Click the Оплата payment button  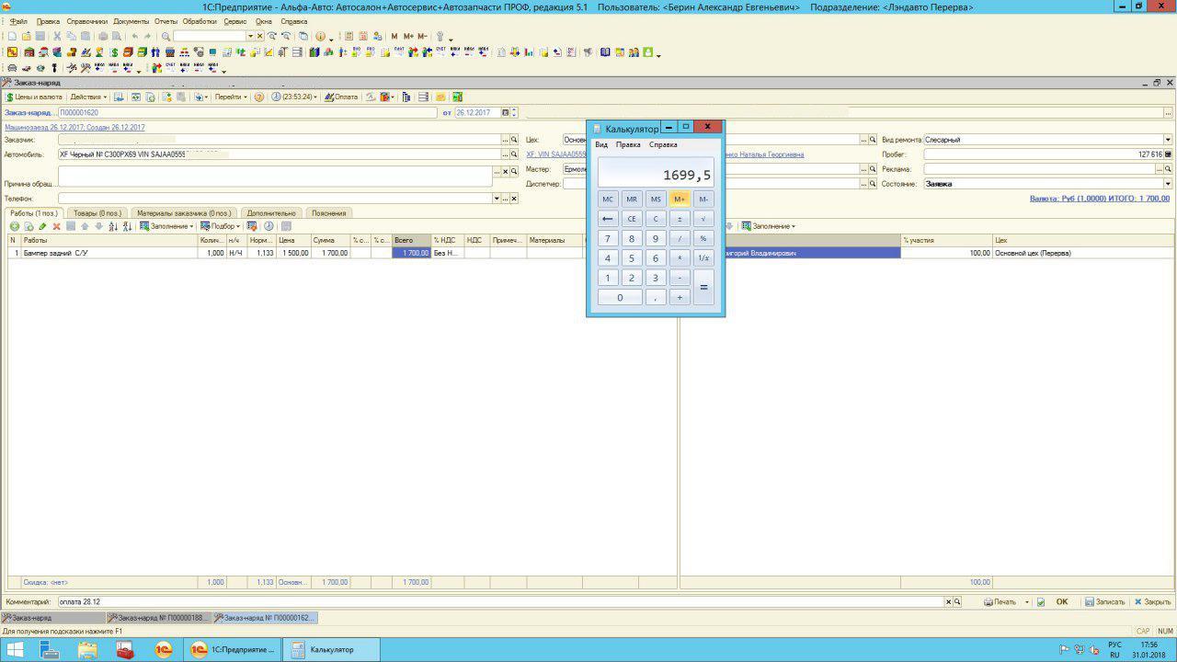tap(340, 97)
